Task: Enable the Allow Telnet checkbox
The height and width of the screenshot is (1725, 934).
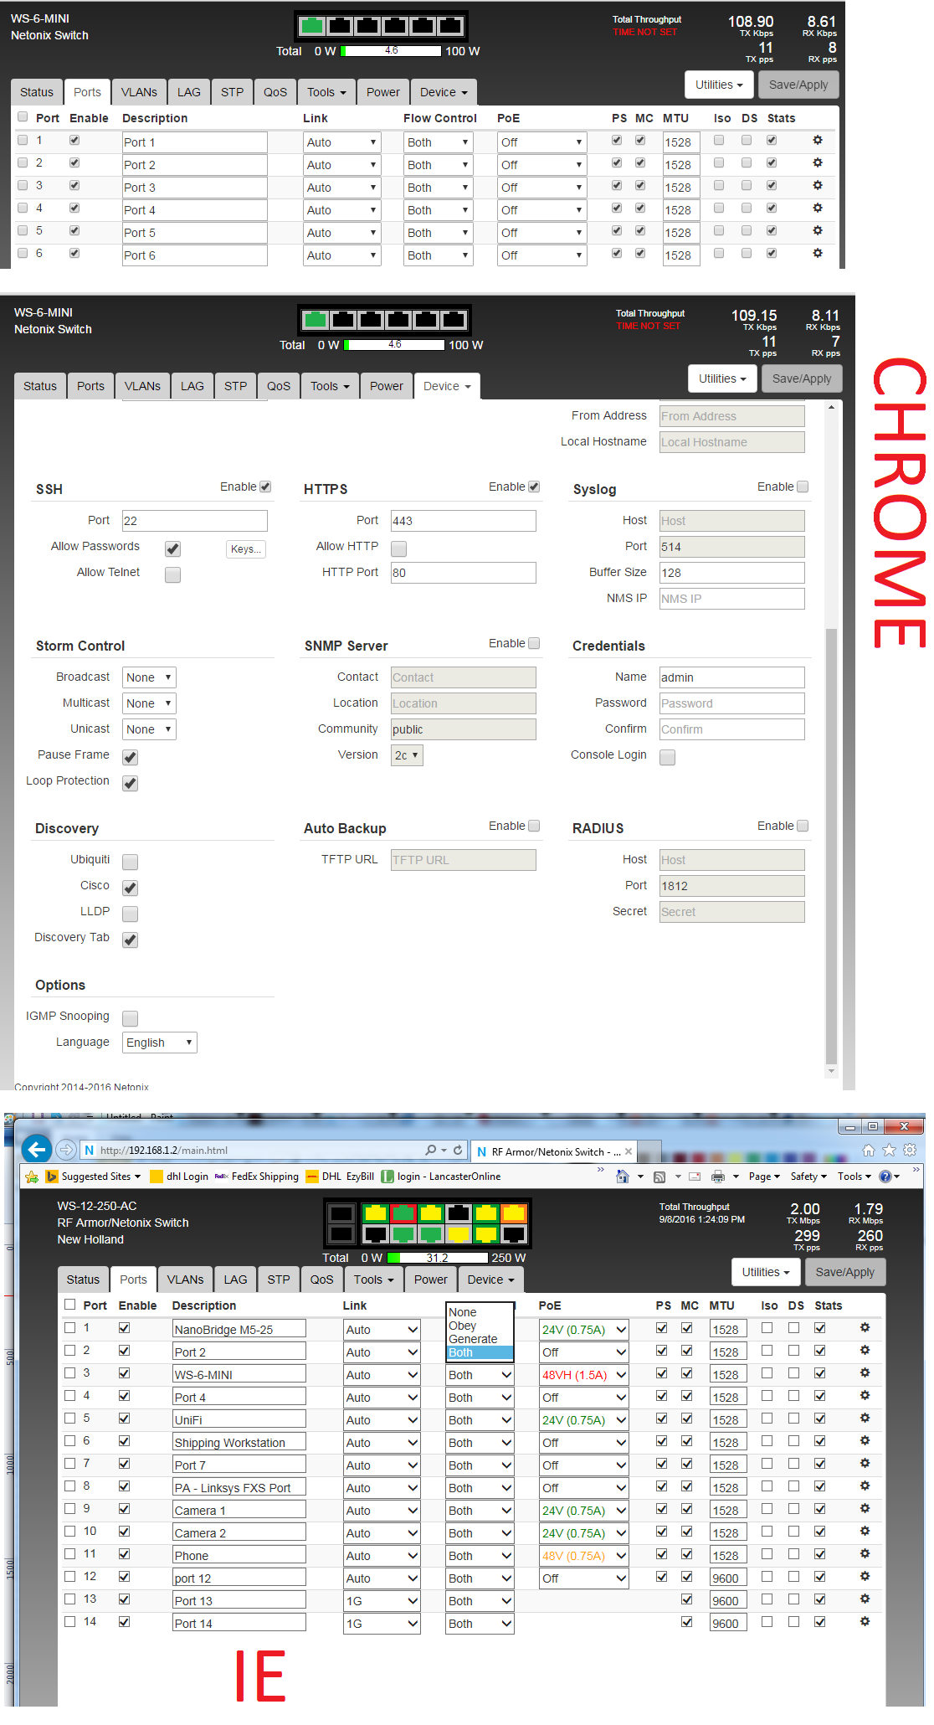Action: pos(172,574)
